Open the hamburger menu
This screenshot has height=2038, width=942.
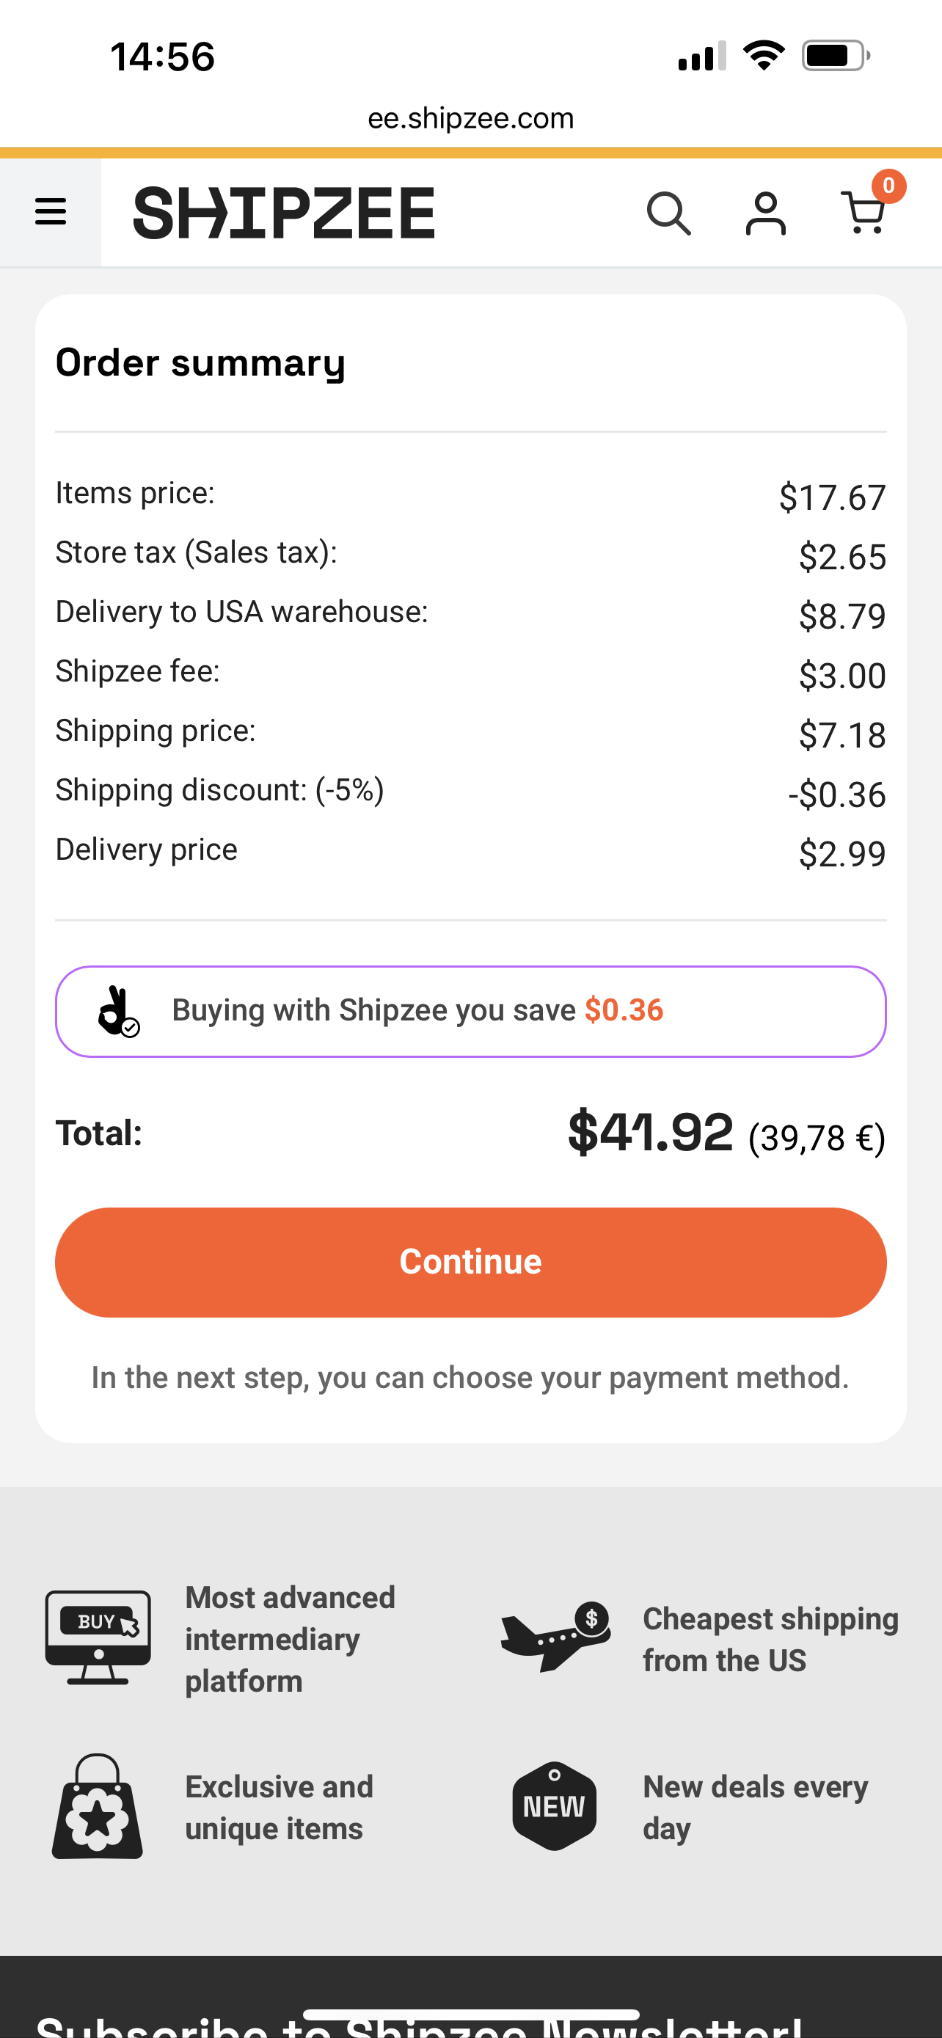pos(51,212)
